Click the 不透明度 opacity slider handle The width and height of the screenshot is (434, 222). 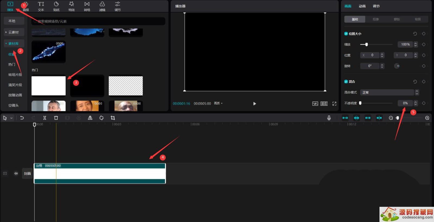point(360,103)
